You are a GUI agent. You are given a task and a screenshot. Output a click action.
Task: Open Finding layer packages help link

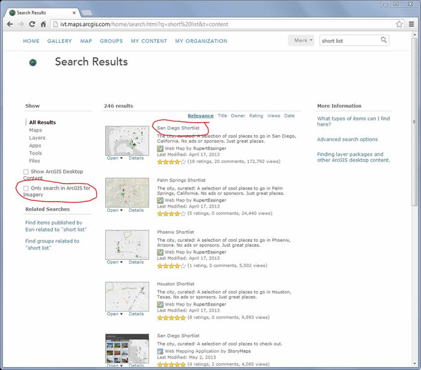(x=354, y=157)
